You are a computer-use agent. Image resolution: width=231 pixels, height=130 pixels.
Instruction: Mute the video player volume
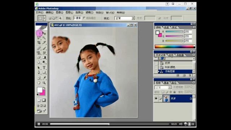point(180,124)
